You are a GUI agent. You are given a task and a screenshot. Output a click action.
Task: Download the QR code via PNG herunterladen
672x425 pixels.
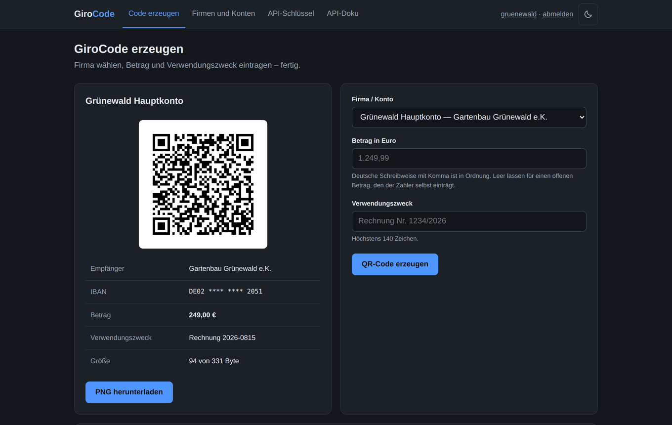tap(129, 392)
